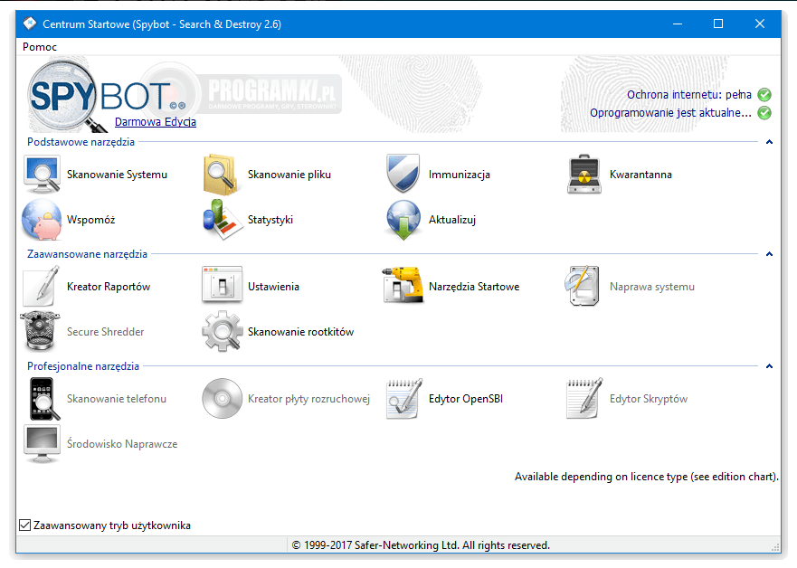Click the Ochrona internetu green checkmark
The image size is (797, 568).
point(764,94)
